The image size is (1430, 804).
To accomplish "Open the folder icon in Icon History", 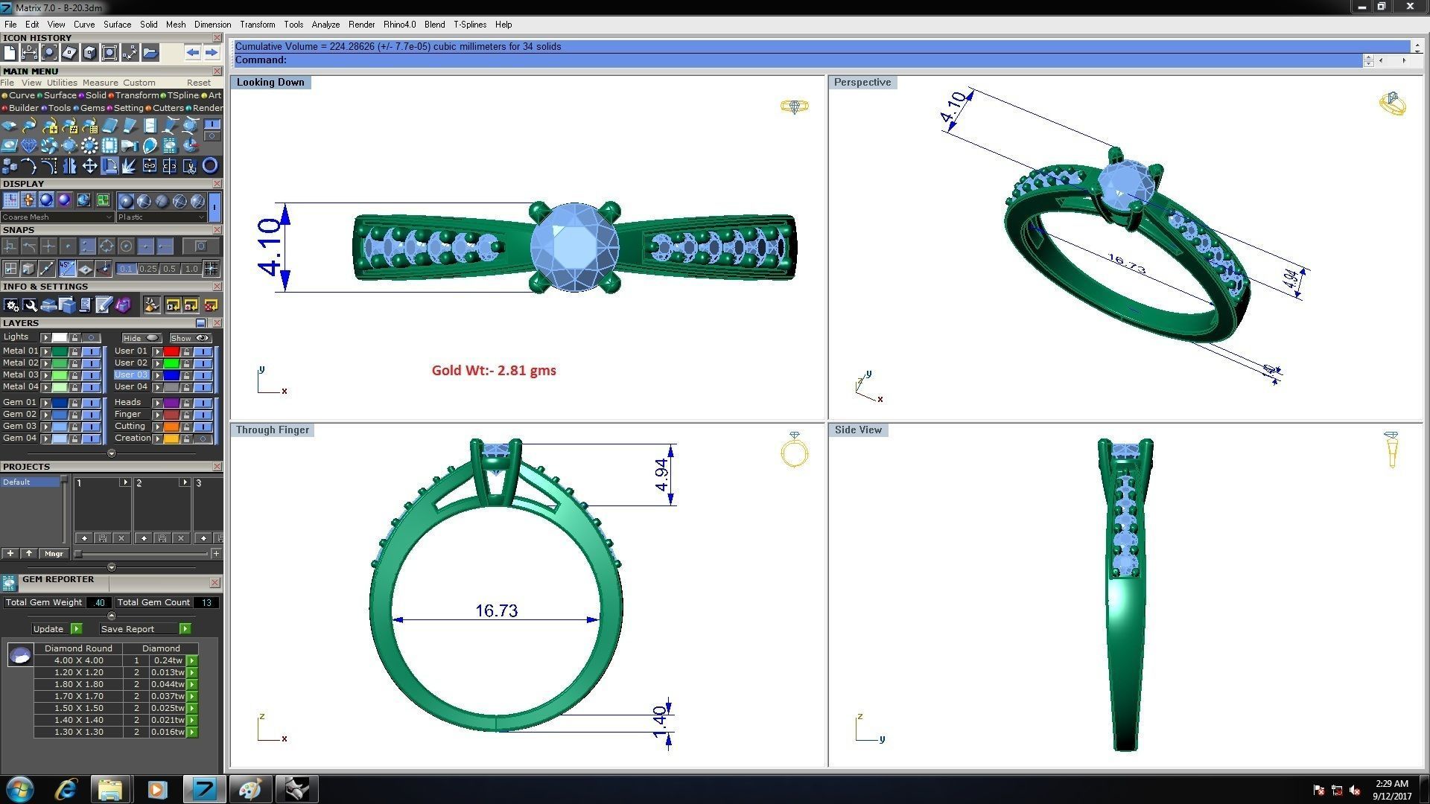I will click(x=150, y=53).
